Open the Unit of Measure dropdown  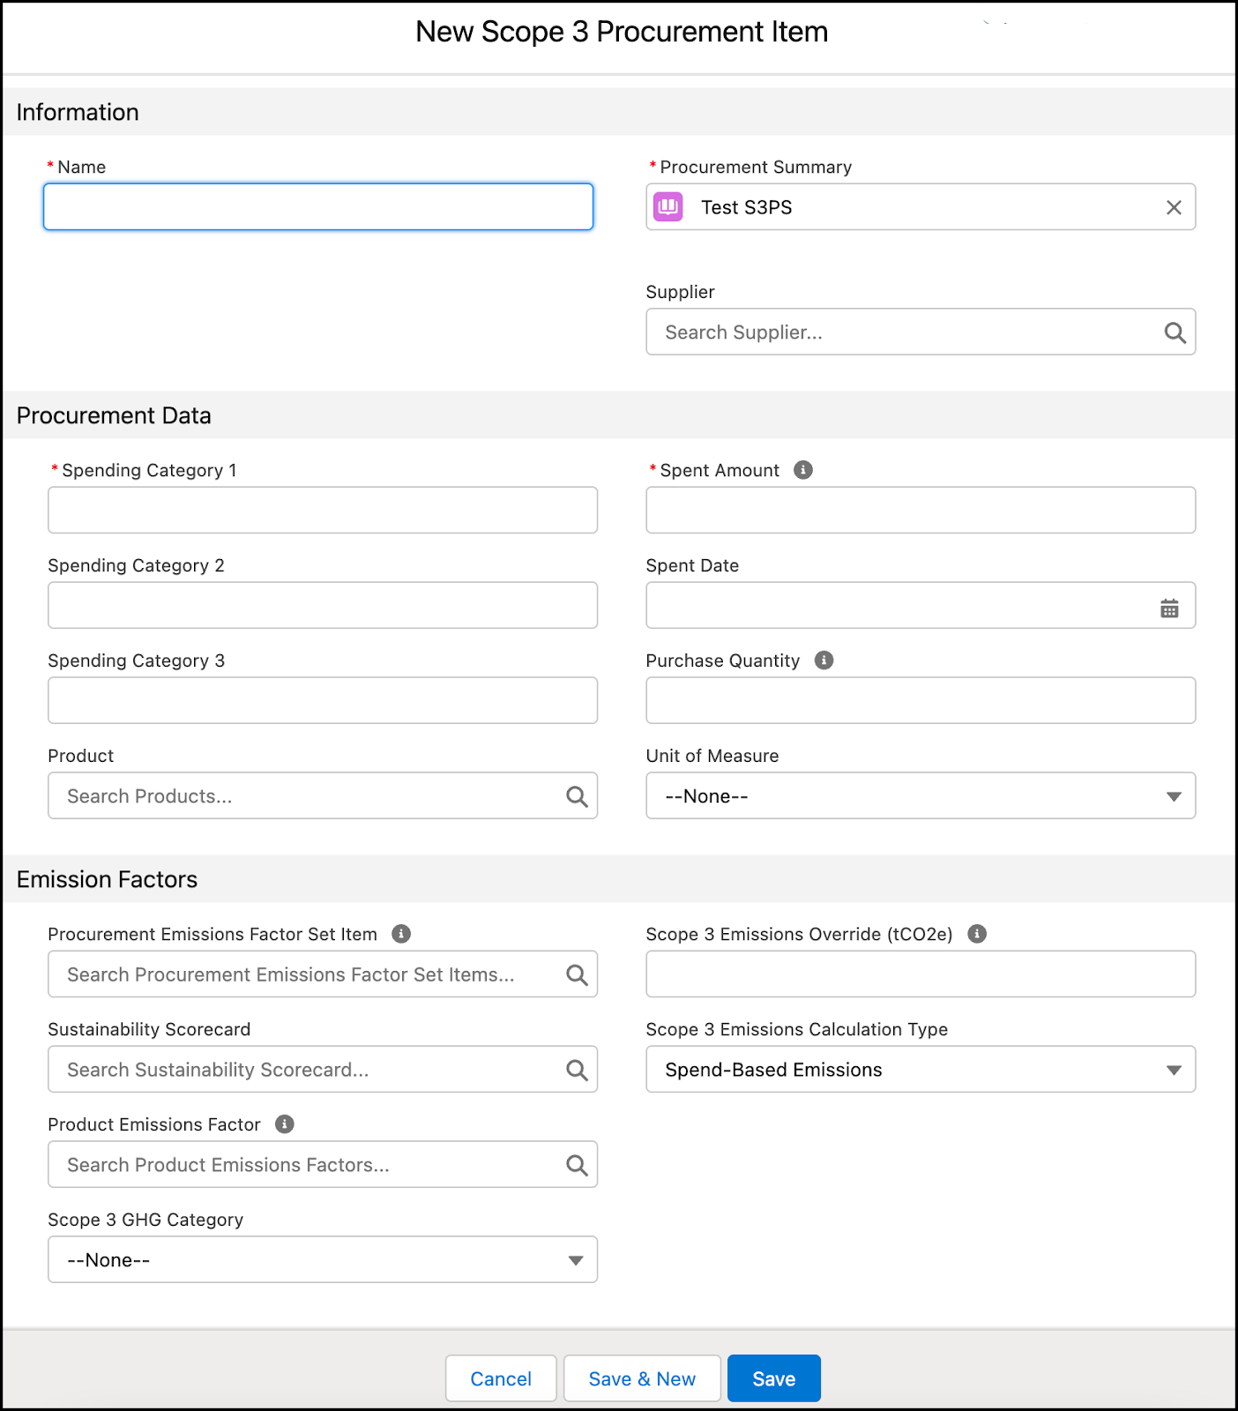(920, 796)
